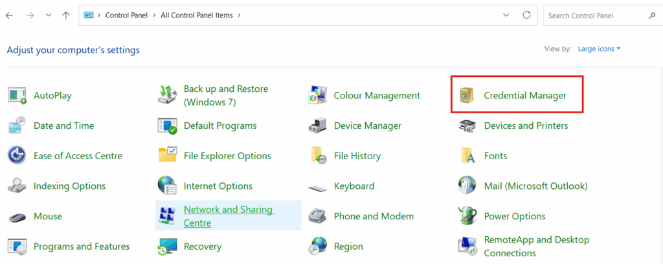
Task: Open the Recent locations dropdown arrow
Action: 48,16
